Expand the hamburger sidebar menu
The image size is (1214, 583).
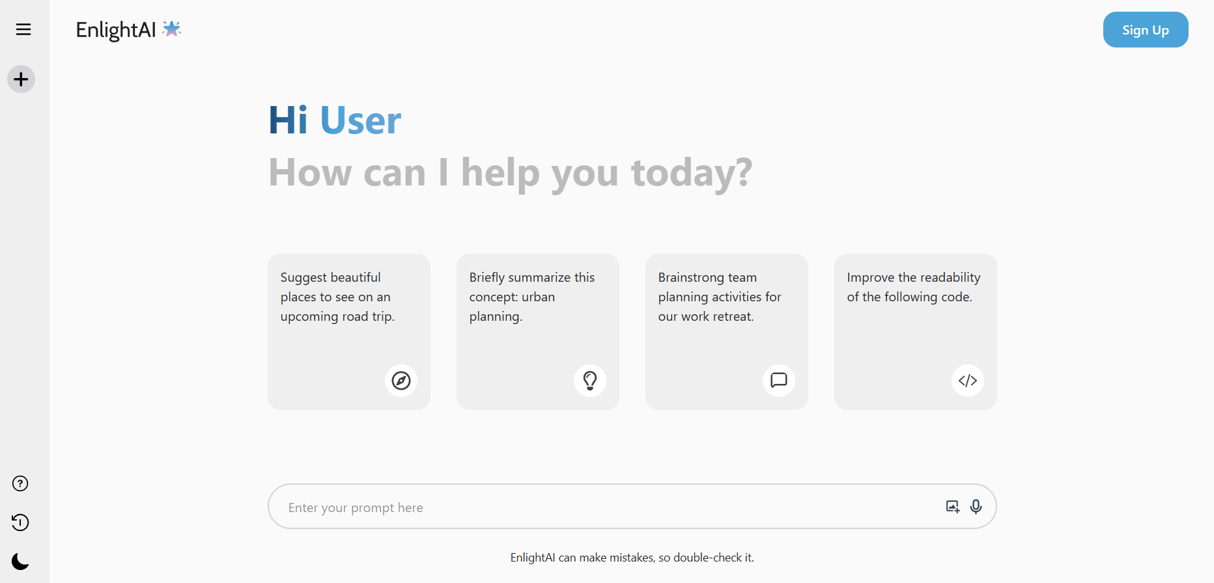pos(23,29)
